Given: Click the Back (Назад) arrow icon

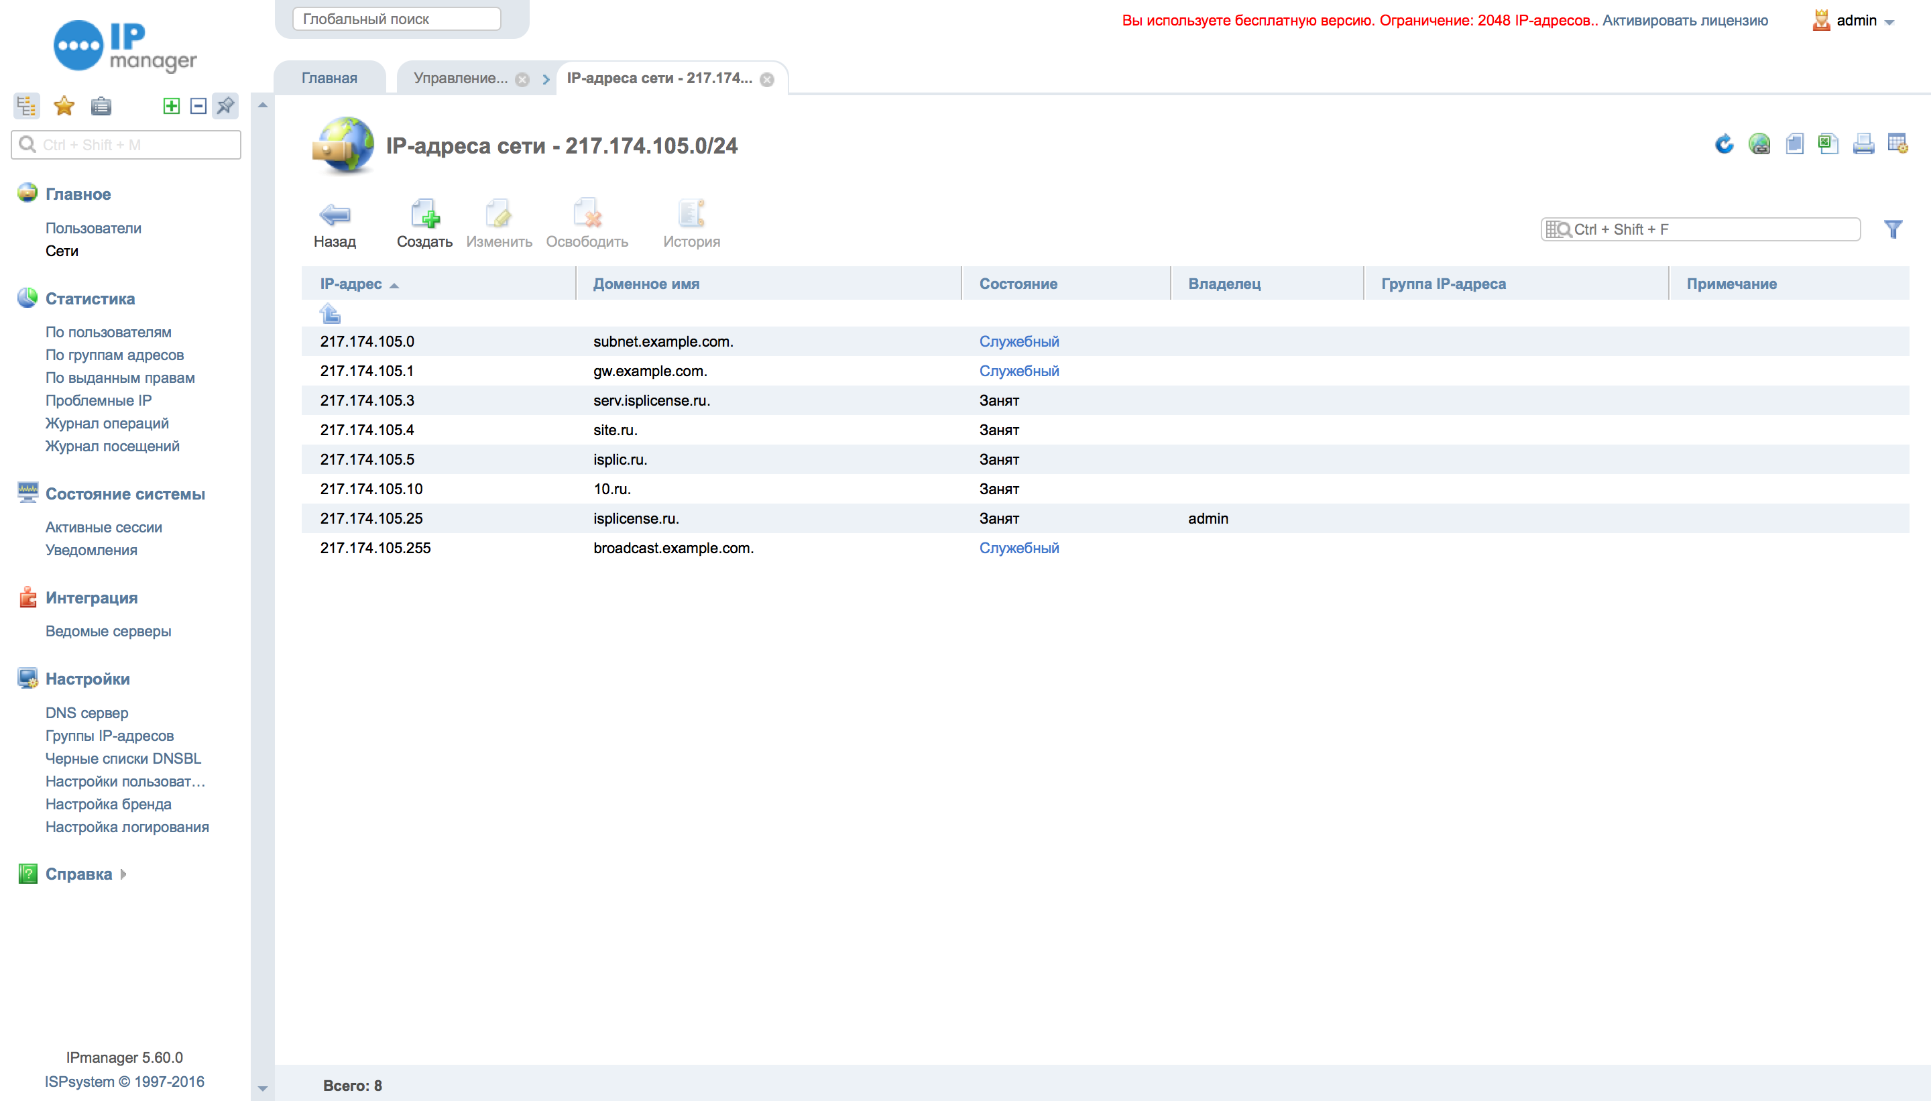Looking at the screenshot, I should [334, 215].
